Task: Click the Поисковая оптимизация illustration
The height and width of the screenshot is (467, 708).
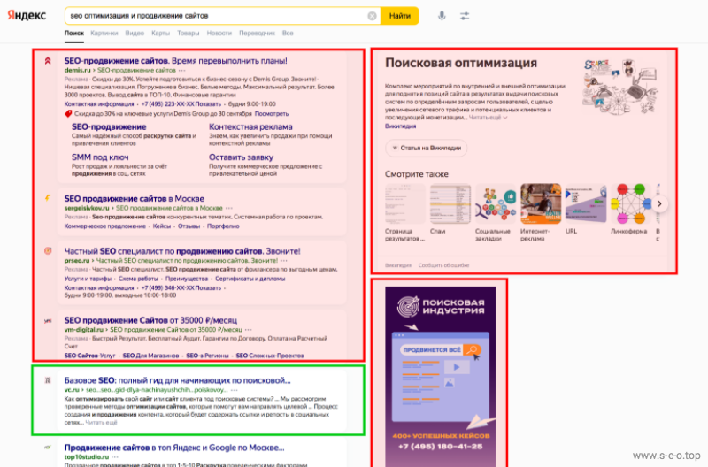Action: (619, 87)
